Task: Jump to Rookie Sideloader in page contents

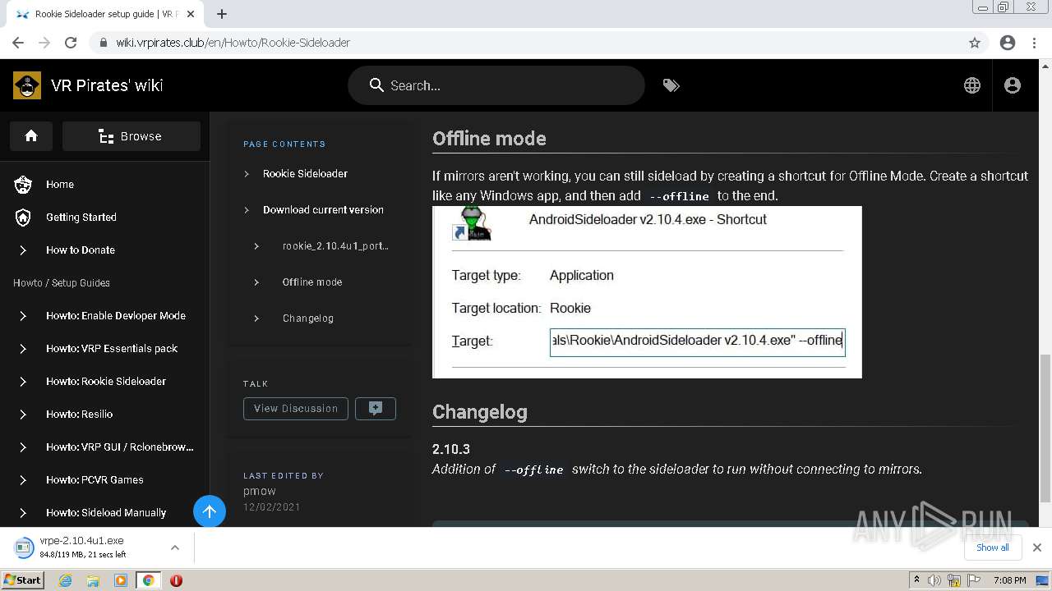Action: click(305, 174)
